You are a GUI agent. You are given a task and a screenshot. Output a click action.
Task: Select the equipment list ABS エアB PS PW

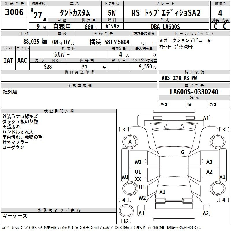tap(179, 78)
